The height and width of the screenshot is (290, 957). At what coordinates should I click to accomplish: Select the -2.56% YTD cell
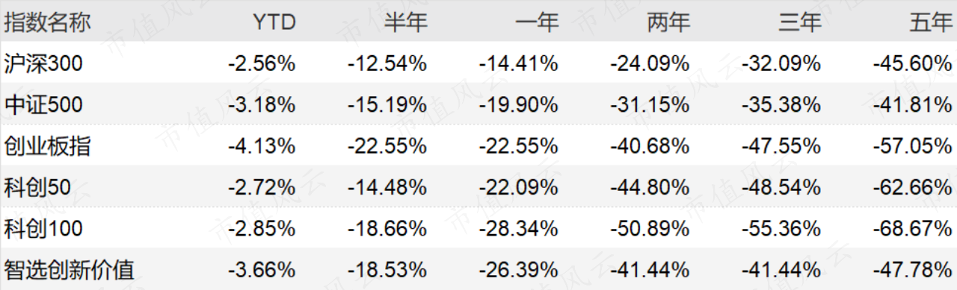[x=262, y=64]
